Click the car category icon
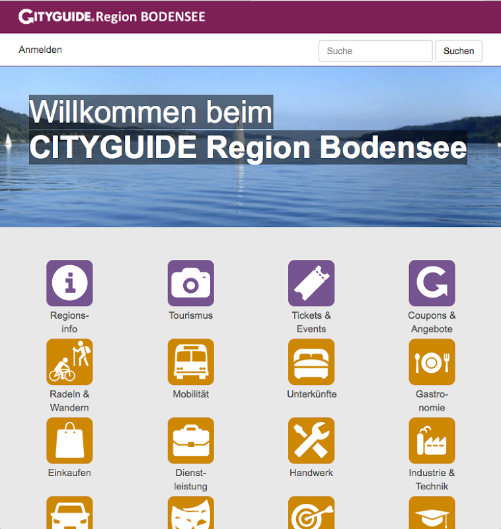The width and height of the screenshot is (501, 529). [69, 513]
